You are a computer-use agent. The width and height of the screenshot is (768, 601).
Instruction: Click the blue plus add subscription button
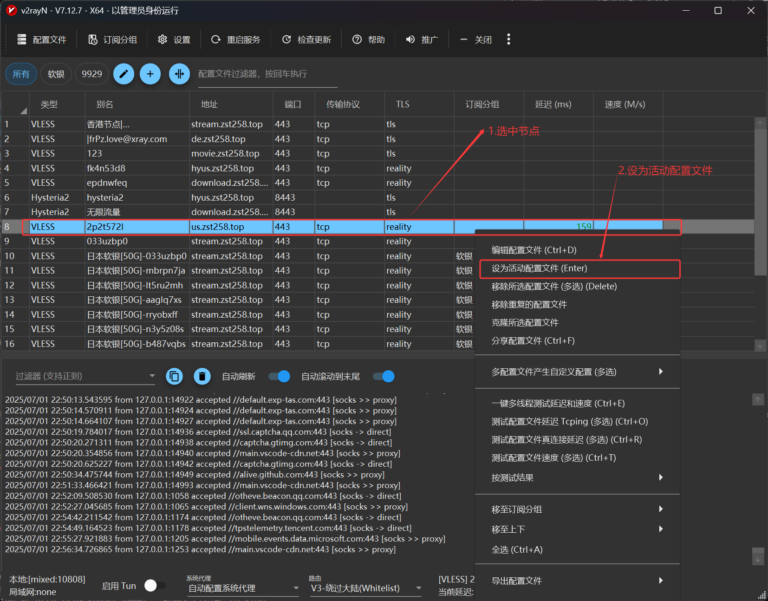[x=150, y=74]
